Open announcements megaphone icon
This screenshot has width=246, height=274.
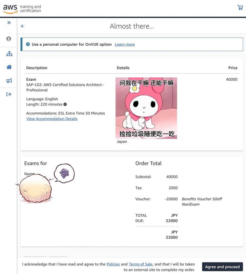pos(9,81)
